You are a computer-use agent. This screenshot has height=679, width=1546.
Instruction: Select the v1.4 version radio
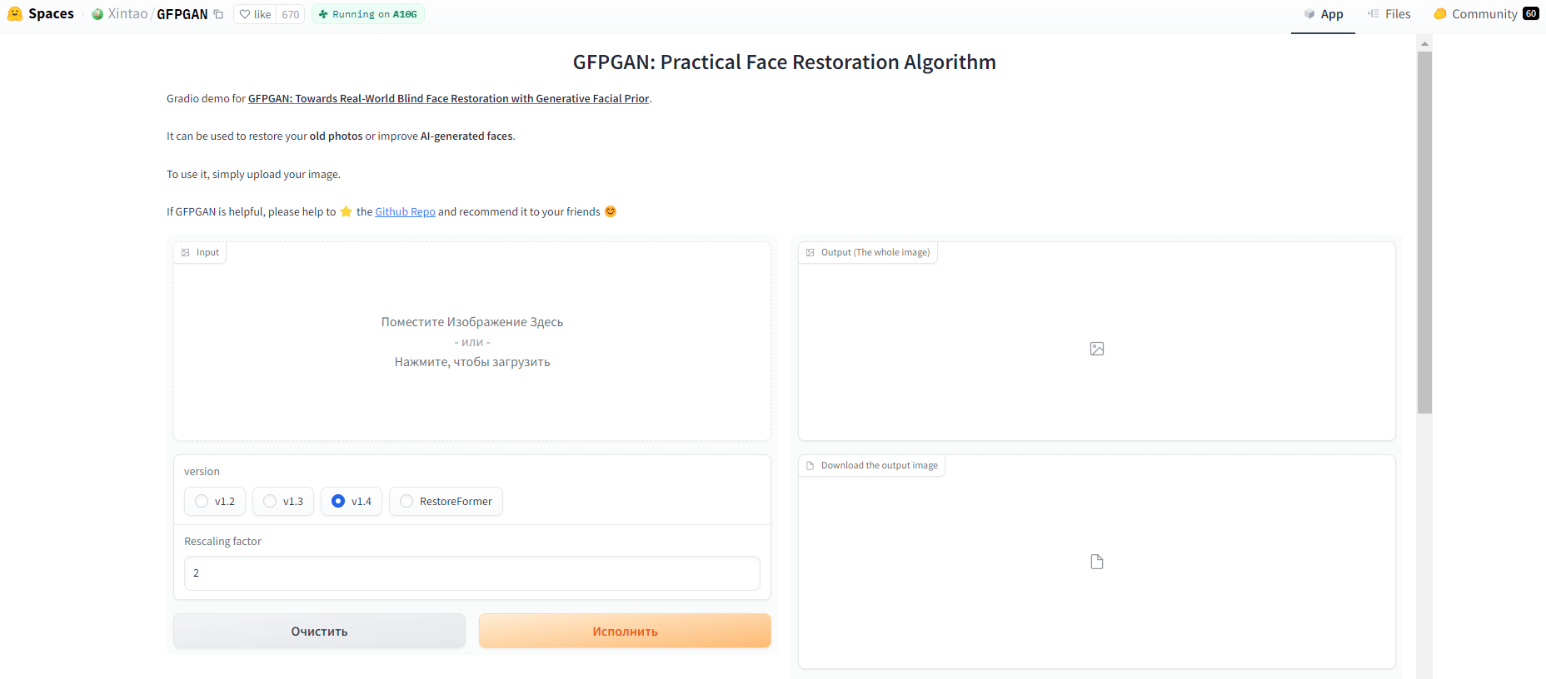click(x=338, y=501)
